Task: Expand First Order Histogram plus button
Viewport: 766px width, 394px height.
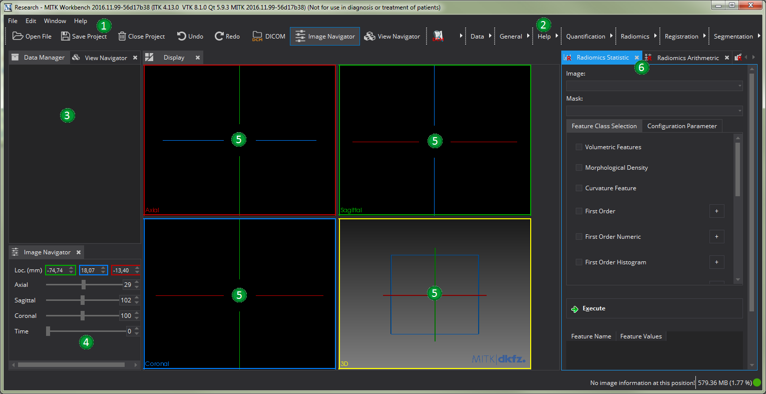Action: (x=717, y=262)
